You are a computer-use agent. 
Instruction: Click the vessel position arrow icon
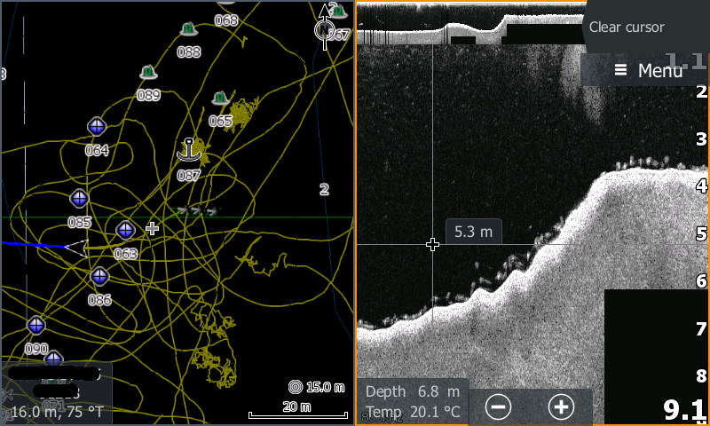(x=76, y=248)
